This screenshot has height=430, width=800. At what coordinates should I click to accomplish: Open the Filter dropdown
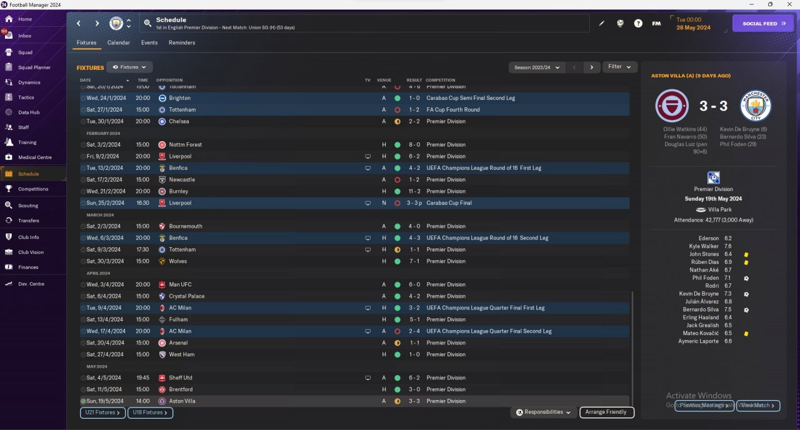[620, 67]
